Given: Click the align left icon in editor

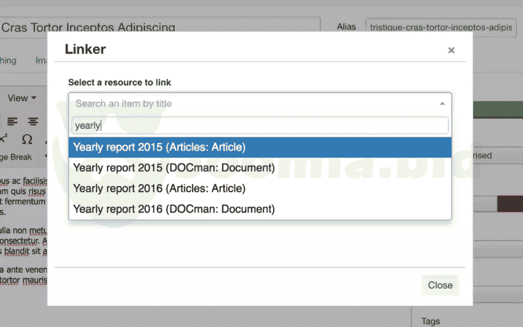Looking at the screenshot, I should 13,121.
